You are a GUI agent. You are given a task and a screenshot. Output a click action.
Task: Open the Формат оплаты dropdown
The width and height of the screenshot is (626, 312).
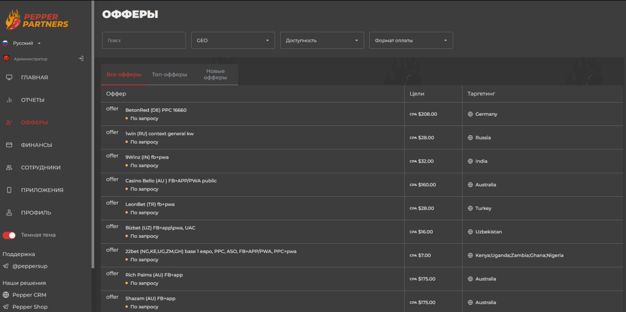[411, 41]
